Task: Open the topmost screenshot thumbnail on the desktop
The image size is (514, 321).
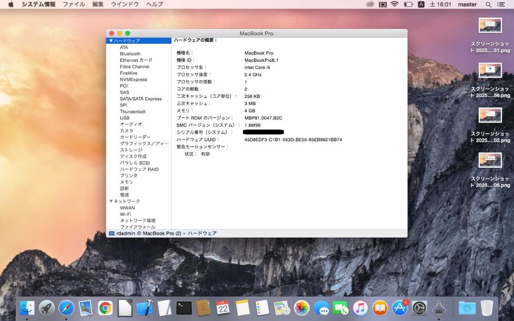Action: 490,25
